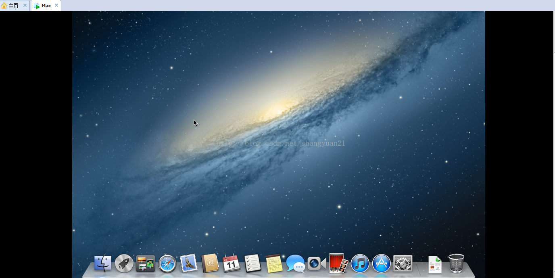Launch Photo Booth from Dock

338,263
